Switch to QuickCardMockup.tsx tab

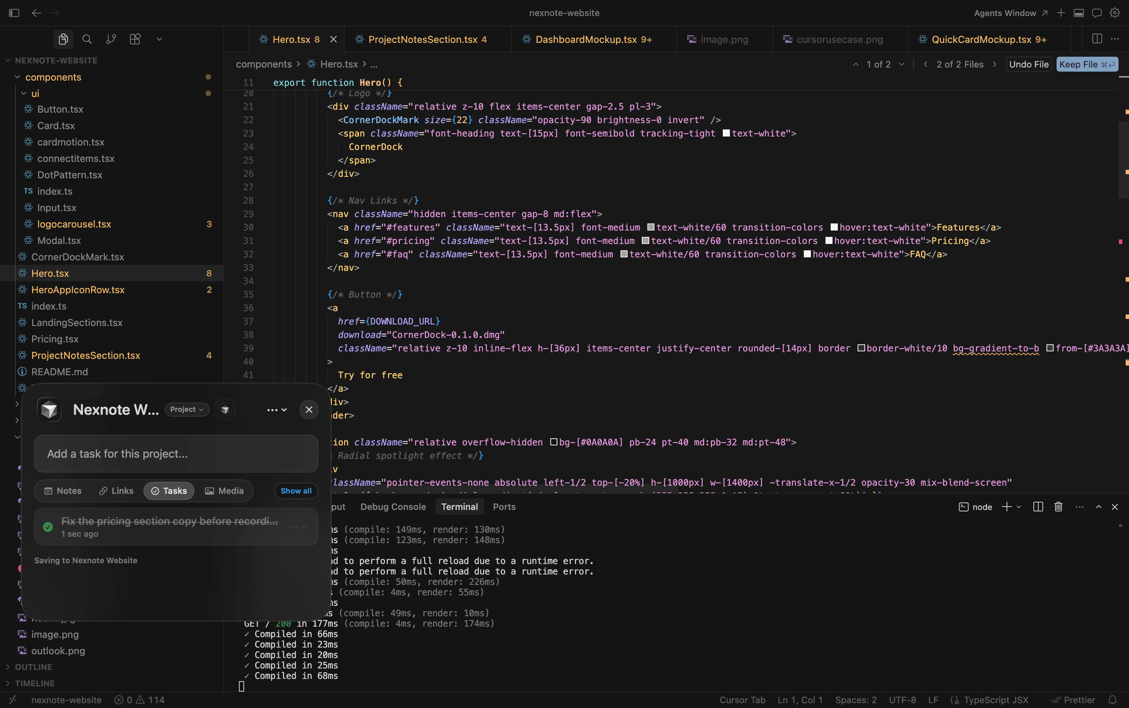pos(989,39)
